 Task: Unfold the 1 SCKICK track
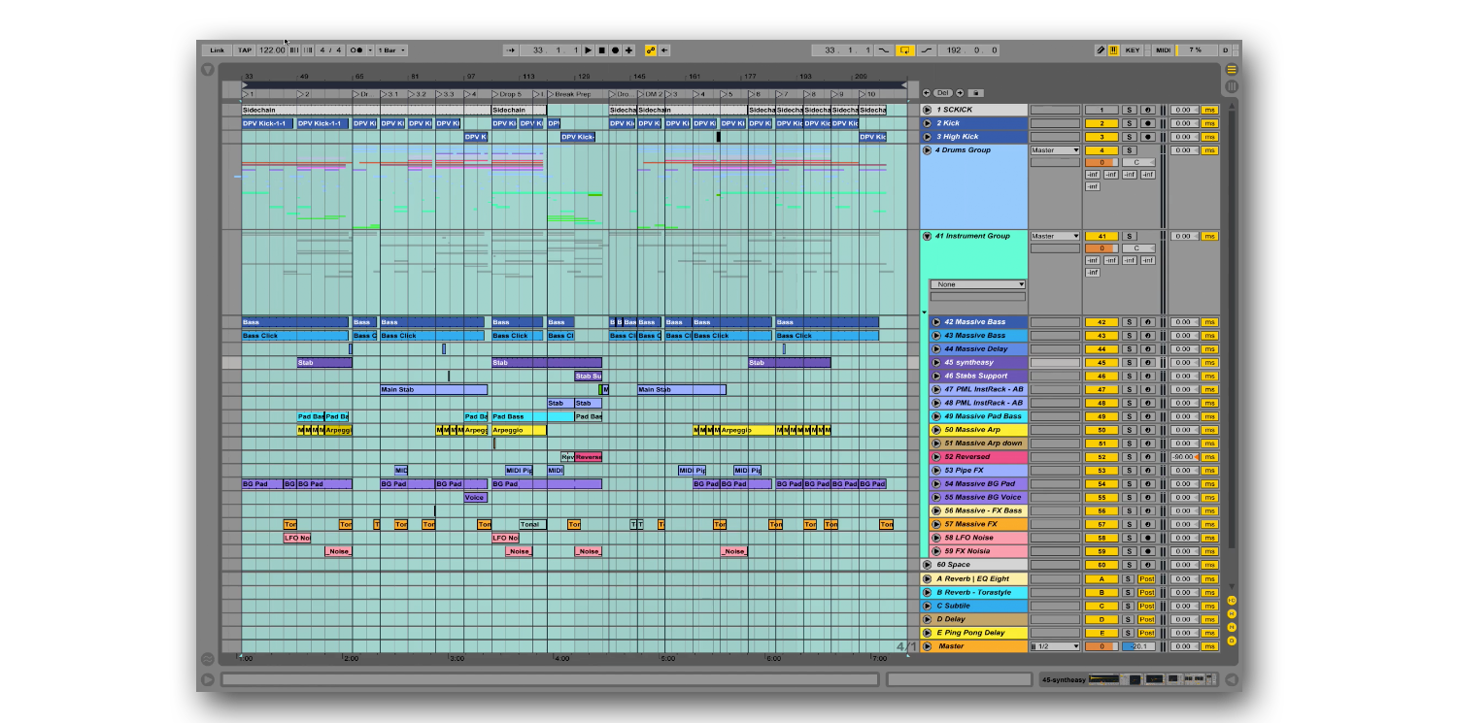[x=927, y=111]
